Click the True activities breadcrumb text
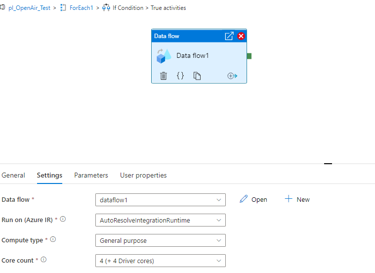The image size is (375, 273). 168,8
